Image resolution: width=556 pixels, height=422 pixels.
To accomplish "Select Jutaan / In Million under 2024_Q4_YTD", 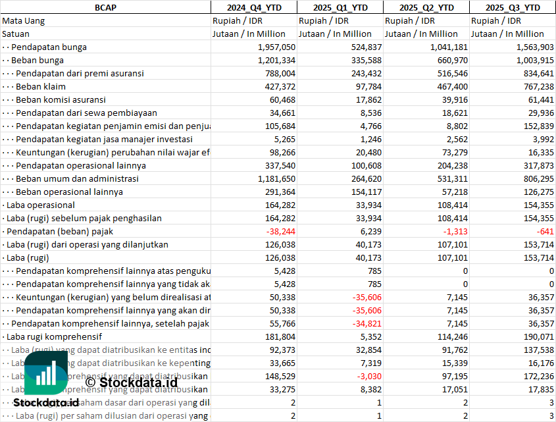I will [249, 34].
